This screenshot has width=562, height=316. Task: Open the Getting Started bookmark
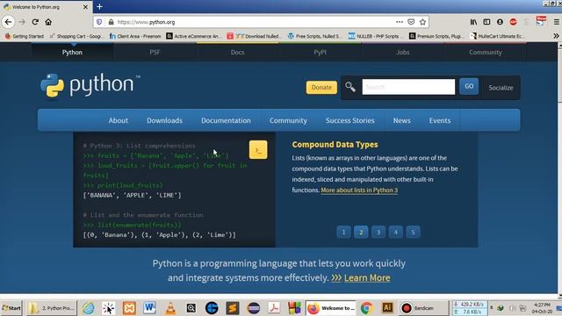click(25, 36)
